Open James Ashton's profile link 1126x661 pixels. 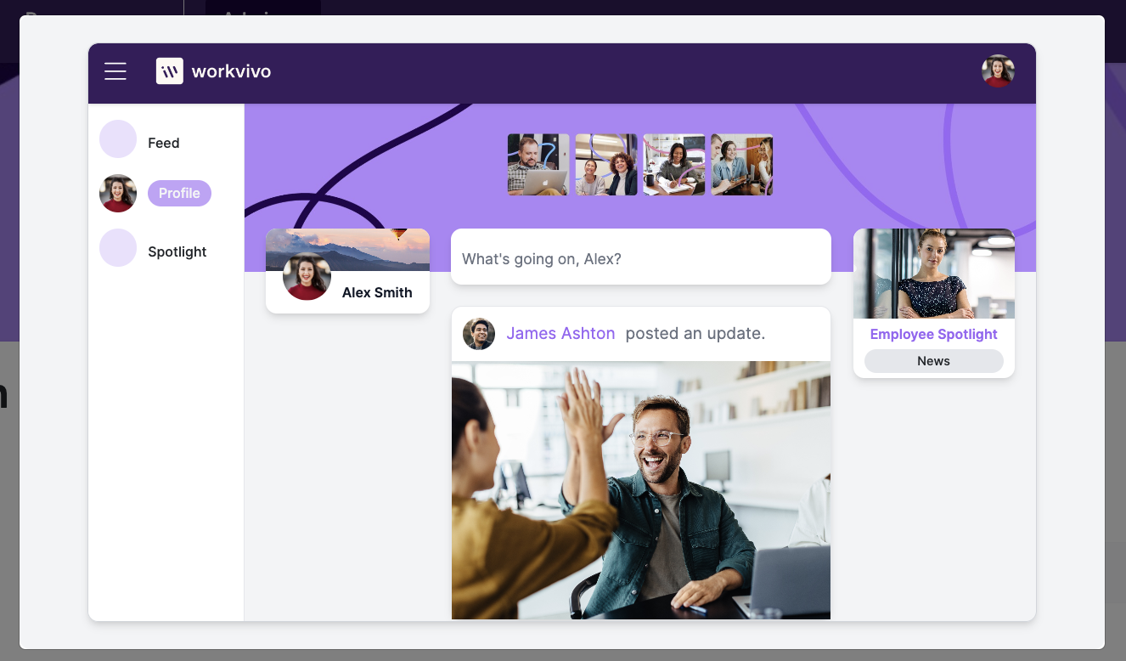(560, 334)
